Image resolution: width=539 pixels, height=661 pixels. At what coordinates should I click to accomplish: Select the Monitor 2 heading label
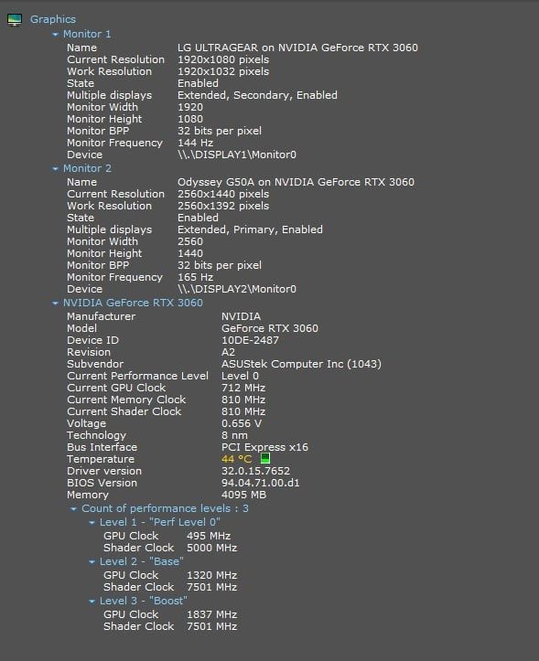tap(87, 168)
